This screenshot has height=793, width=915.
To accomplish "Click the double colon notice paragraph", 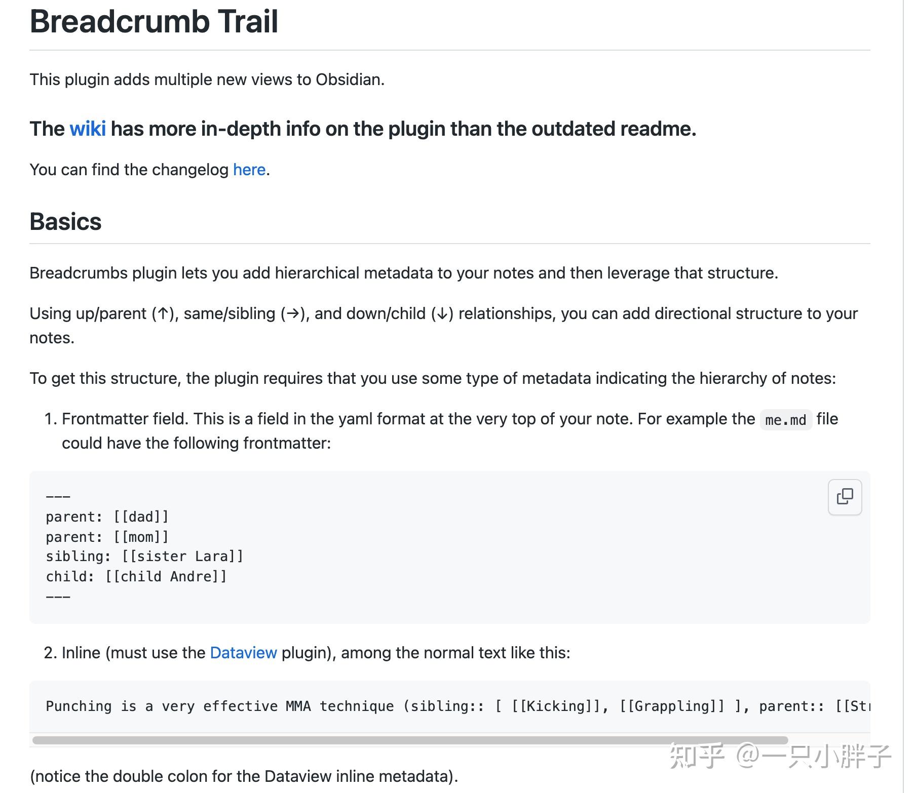I will tap(244, 776).
